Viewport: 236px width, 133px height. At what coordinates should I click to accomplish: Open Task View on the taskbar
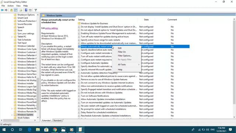[x=21, y=130]
